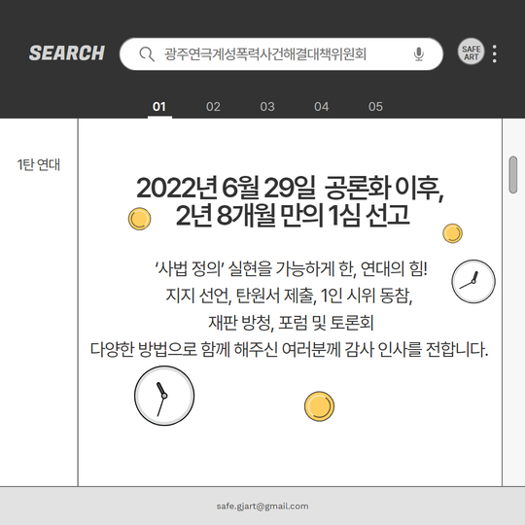Select the 1탄 연대 sidebar item

pyautogui.click(x=39, y=164)
